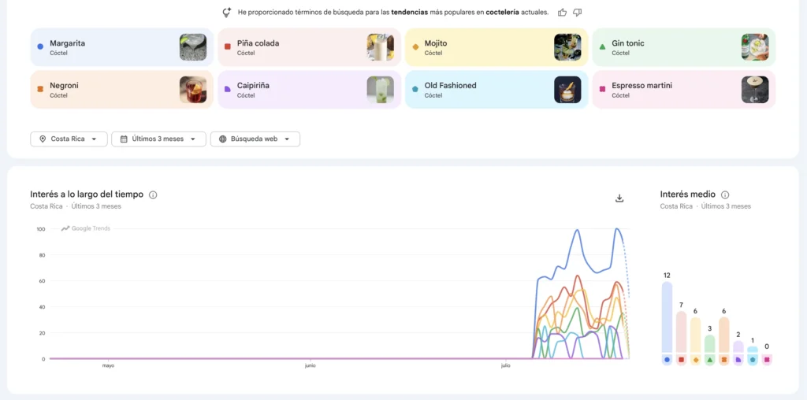Image resolution: width=807 pixels, height=400 pixels.
Task: Click the thumbs up feedback icon
Action: click(x=563, y=13)
